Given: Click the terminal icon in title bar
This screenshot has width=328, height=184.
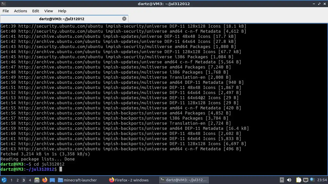Looking at the screenshot, I should (x=3, y=4).
